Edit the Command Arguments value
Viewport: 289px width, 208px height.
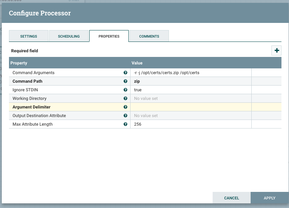[191, 73]
